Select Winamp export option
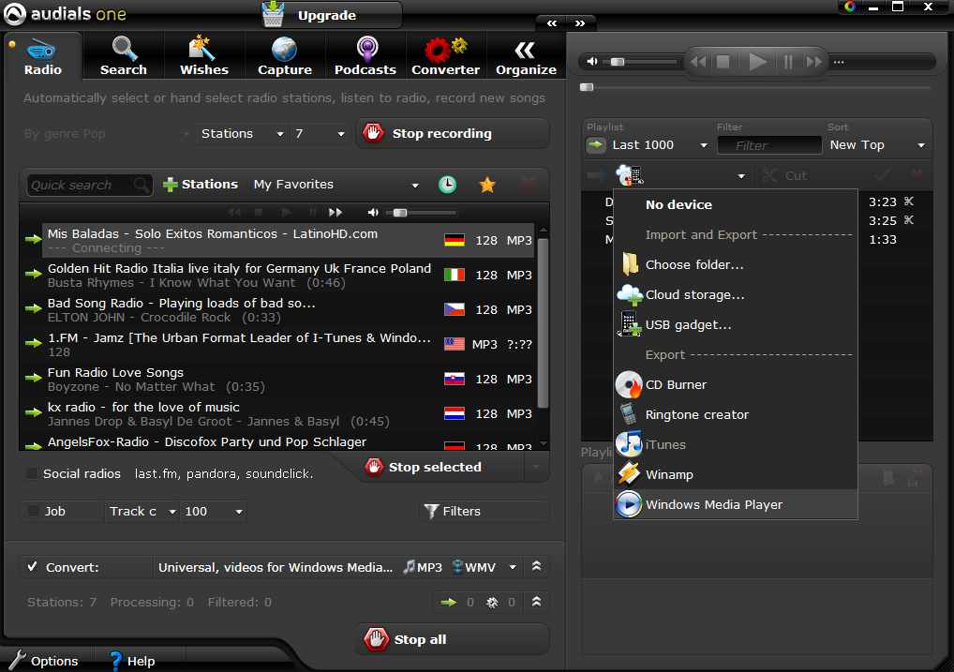 pos(736,474)
